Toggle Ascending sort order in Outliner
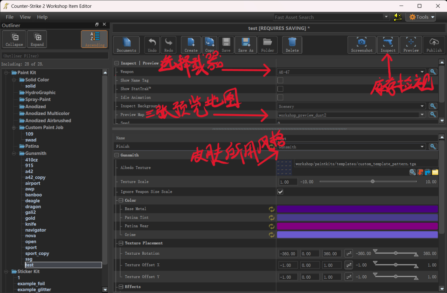The width and height of the screenshot is (447, 293). pos(95,39)
